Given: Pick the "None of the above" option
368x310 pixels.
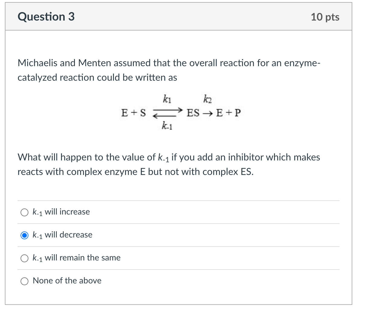Looking at the screenshot, I should 24,281.
